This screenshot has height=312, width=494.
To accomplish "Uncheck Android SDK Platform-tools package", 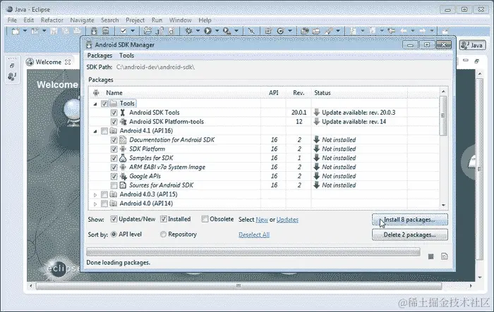I will [114, 122].
